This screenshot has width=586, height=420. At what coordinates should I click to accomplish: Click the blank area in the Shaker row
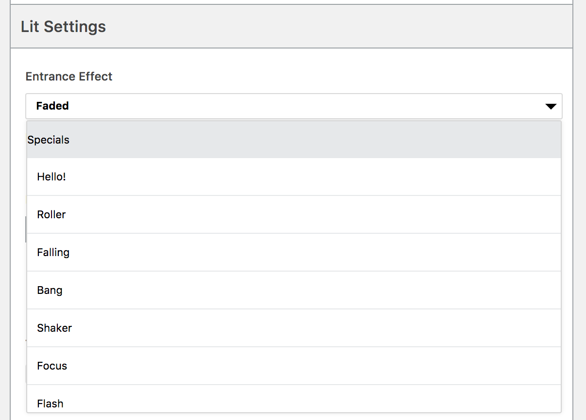[x=316, y=328]
